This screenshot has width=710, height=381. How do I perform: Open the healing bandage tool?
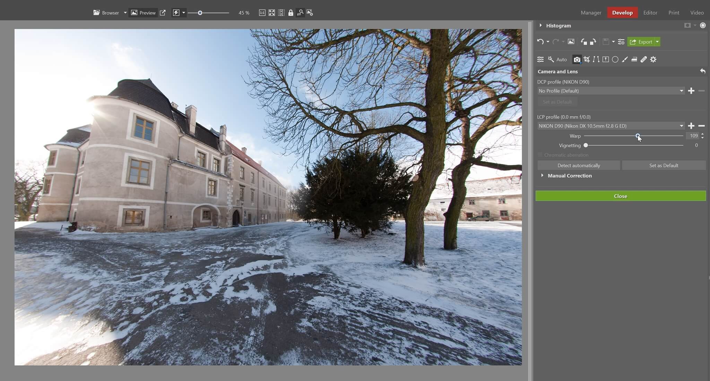click(x=643, y=59)
